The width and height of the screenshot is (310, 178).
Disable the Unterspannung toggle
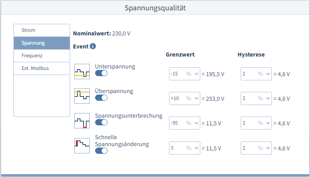101,73
